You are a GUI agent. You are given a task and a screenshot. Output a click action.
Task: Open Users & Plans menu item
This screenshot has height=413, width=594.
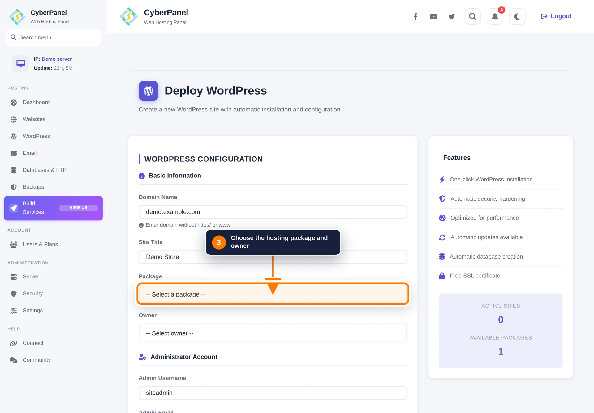(53, 244)
